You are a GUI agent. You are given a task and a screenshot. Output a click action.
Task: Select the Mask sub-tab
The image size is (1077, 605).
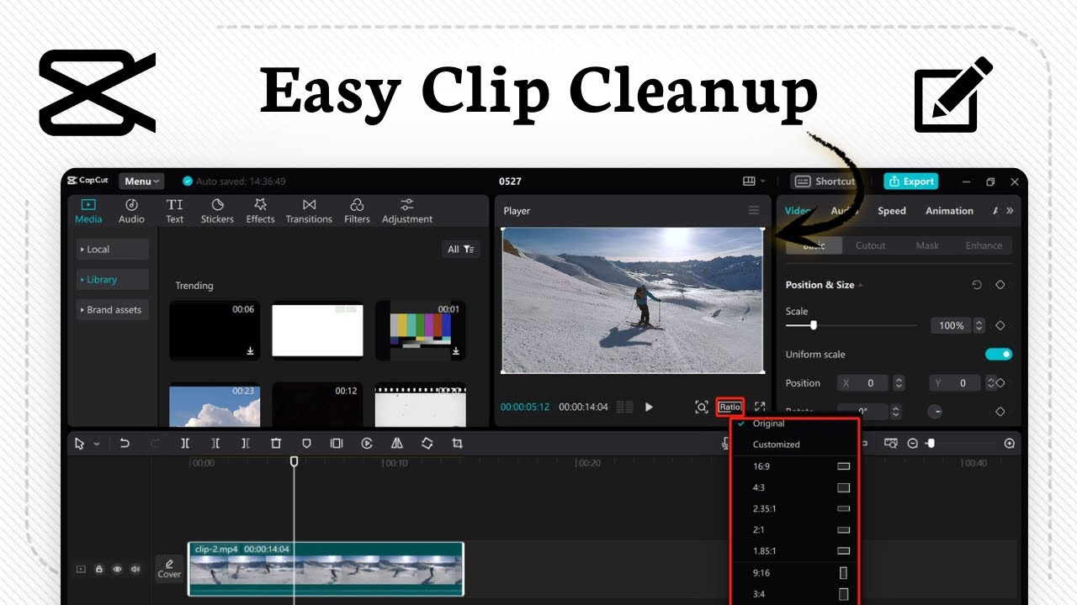(927, 245)
